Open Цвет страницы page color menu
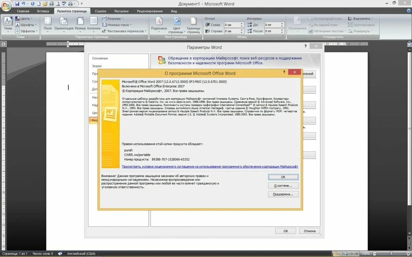Image resolution: width=412 pixels, height=257 pixels. 177,25
